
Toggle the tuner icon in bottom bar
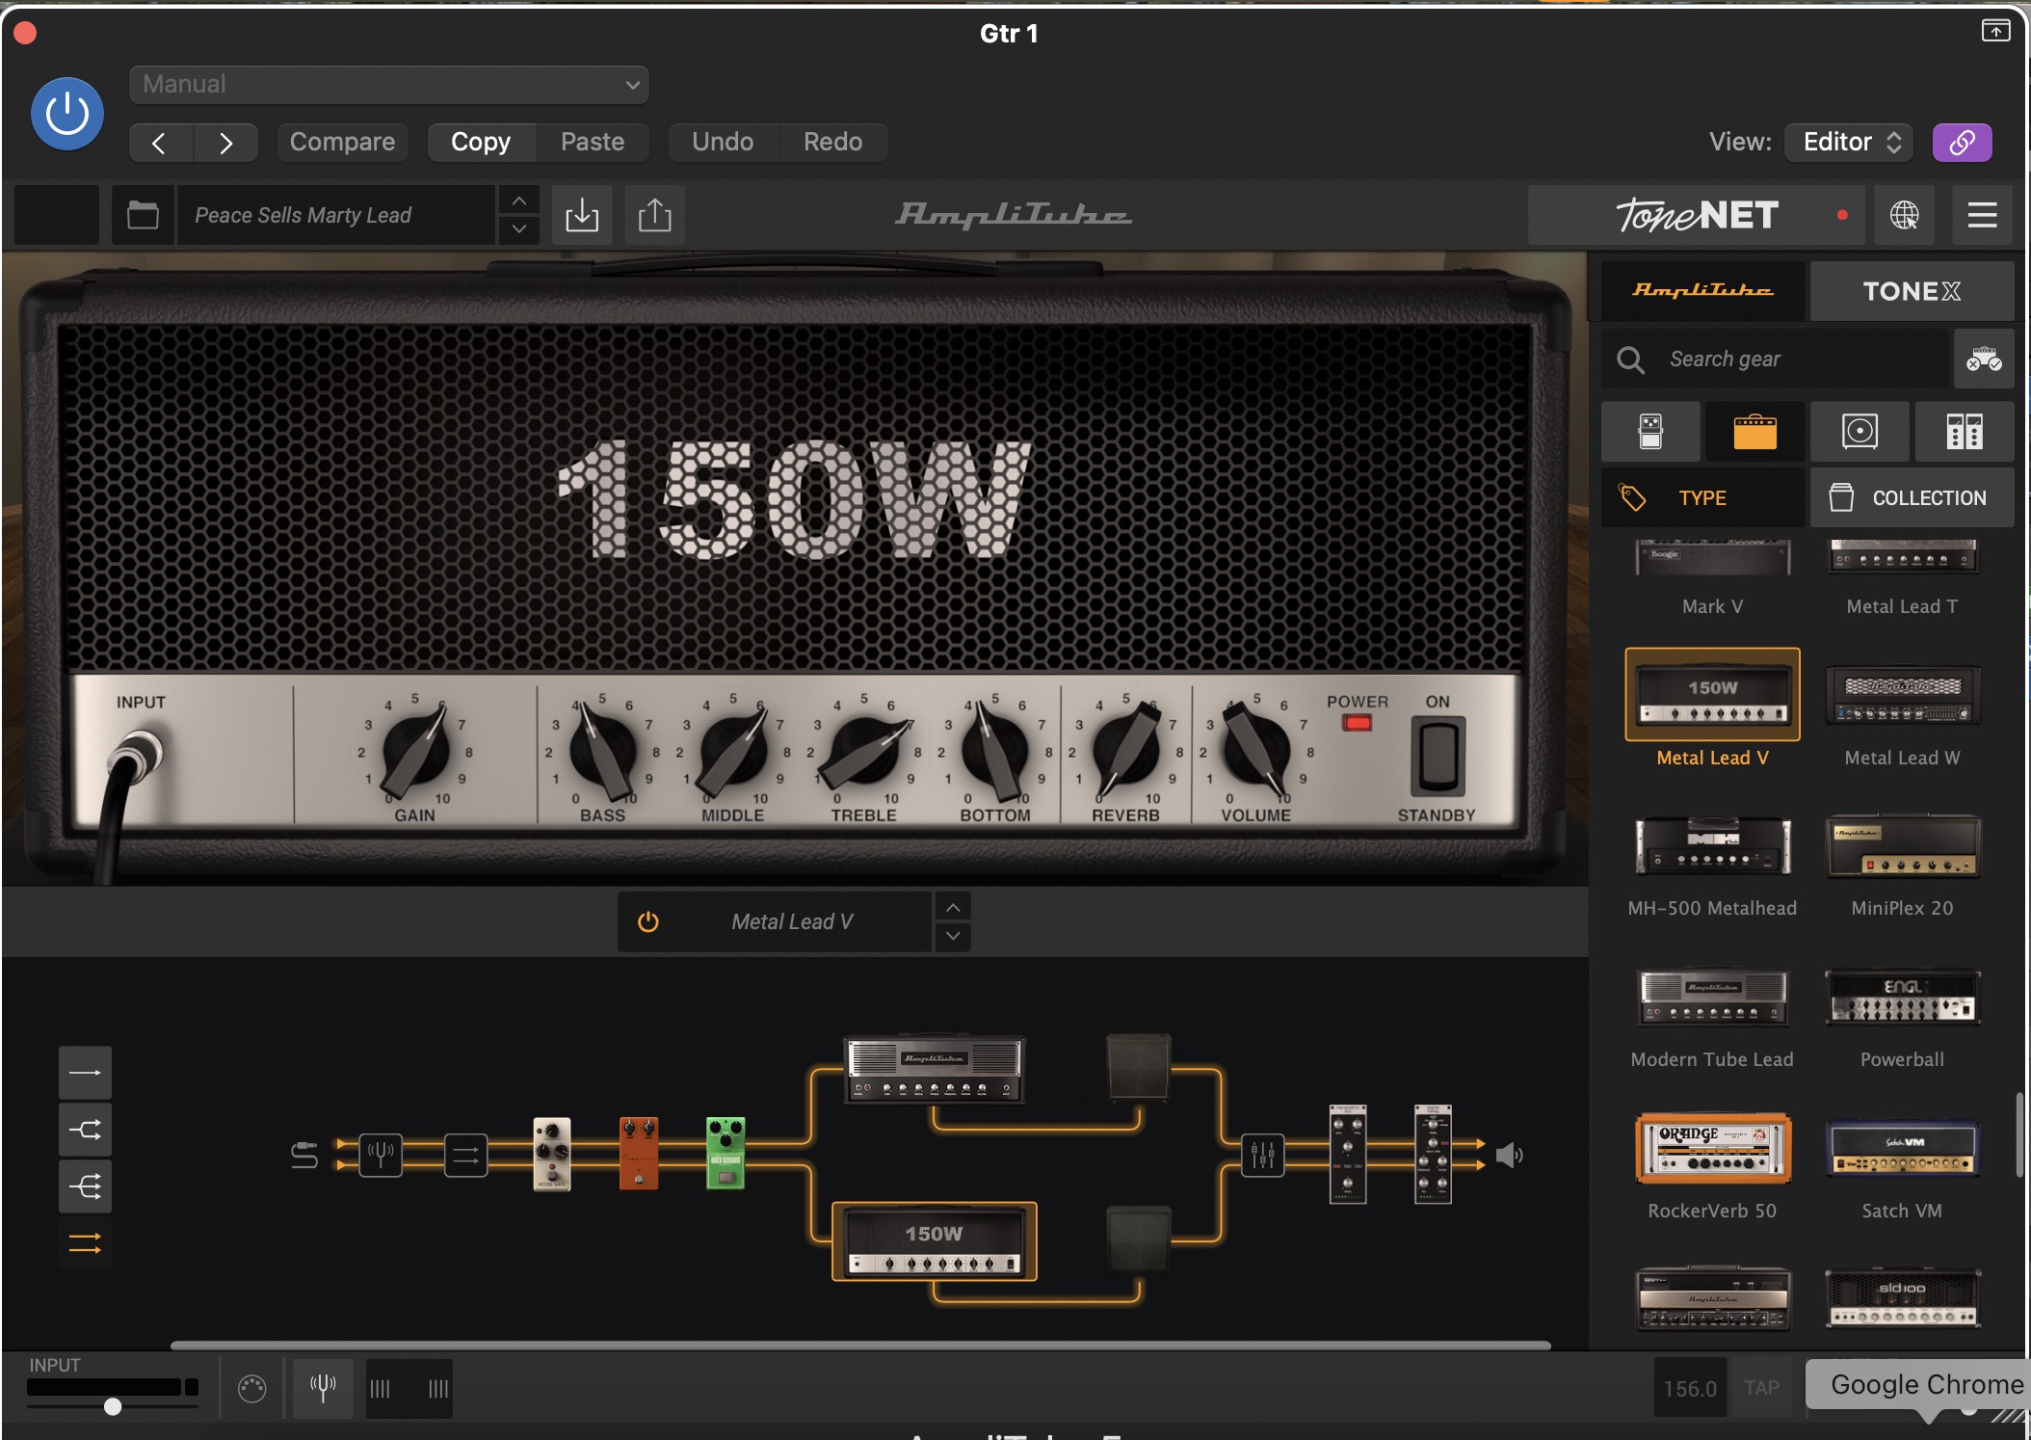[323, 1389]
